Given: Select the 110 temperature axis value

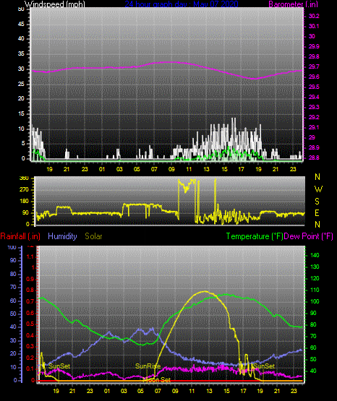Looking at the screenshot, I should [315, 290].
